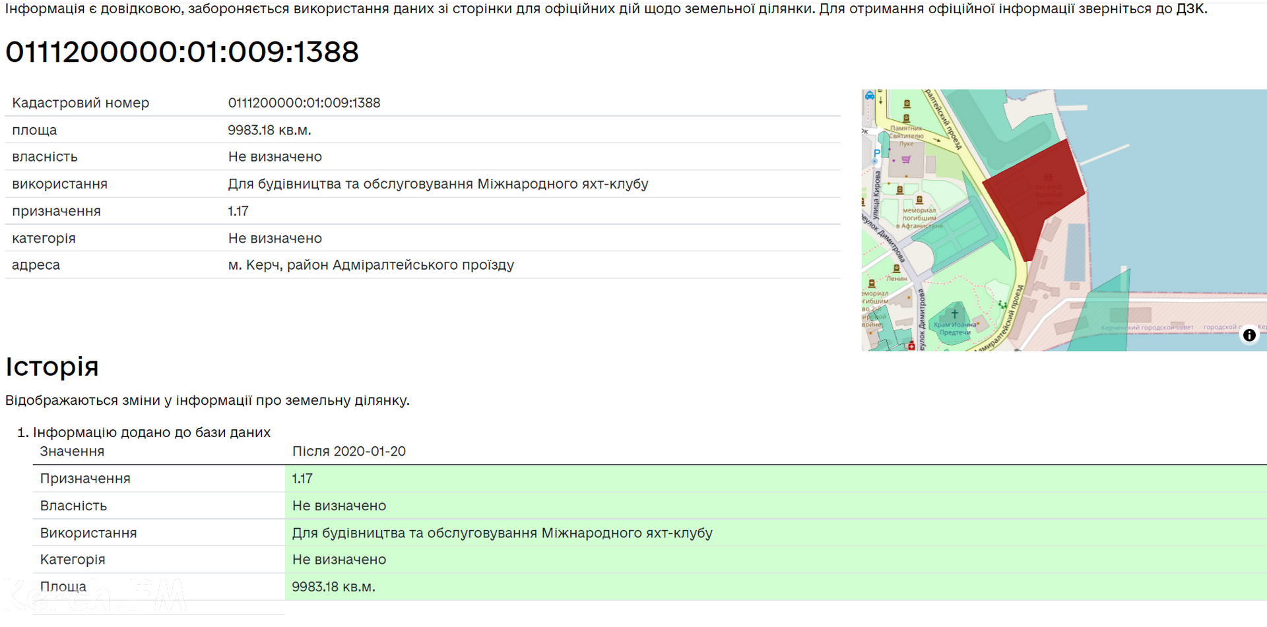Click Не визначено in категорія row
The image size is (1267, 627).
click(275, 238)
